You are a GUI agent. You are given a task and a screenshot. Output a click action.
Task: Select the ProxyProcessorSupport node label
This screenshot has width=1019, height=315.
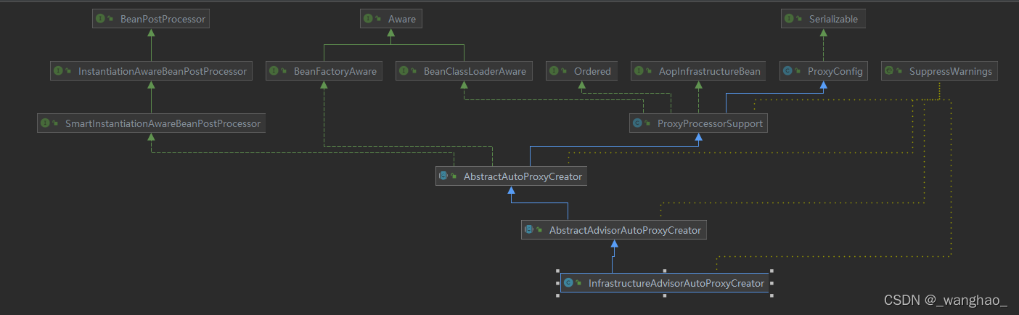(x=710, y=123)
